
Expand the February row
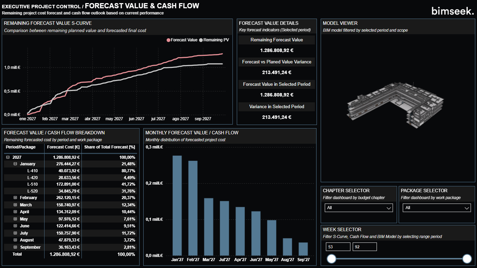15,198
